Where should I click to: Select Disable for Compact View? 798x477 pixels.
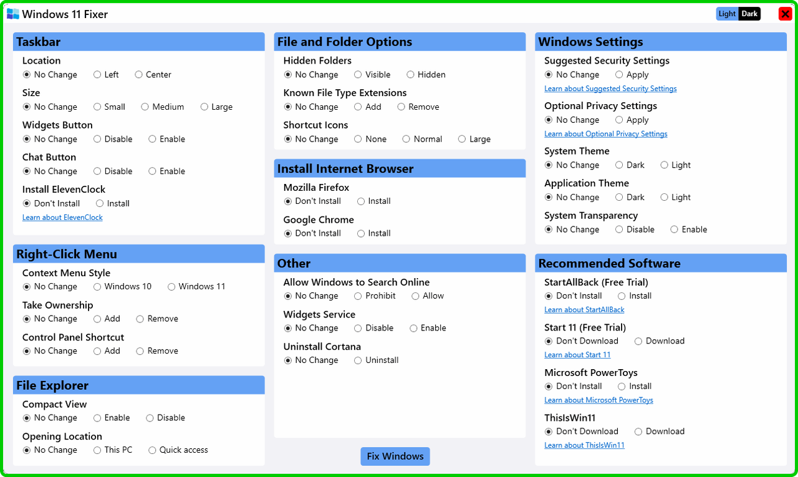165,418
